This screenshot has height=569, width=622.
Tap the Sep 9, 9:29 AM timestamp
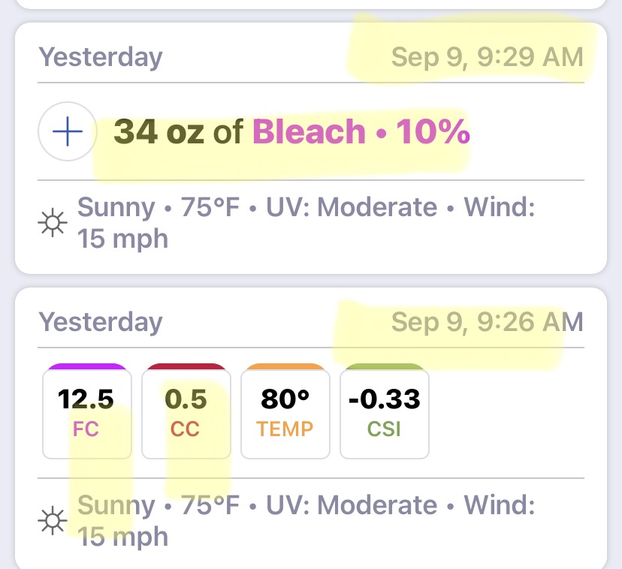(488, 57)
